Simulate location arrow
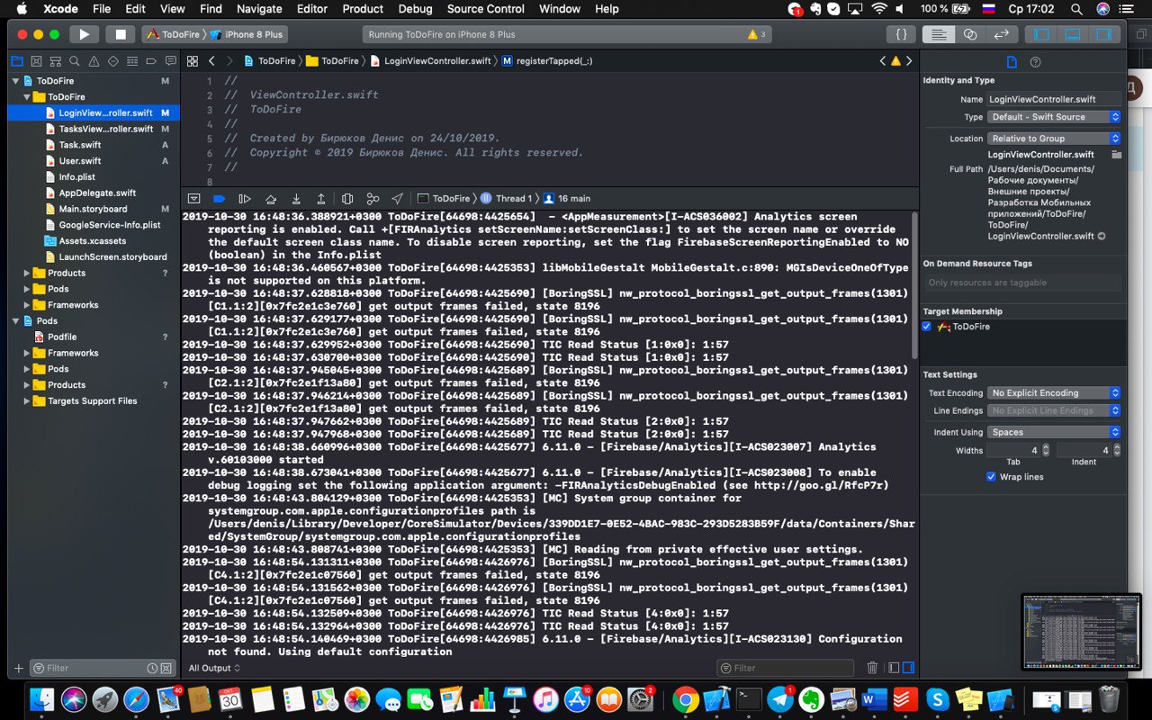1152x720 pixels. 397,198
